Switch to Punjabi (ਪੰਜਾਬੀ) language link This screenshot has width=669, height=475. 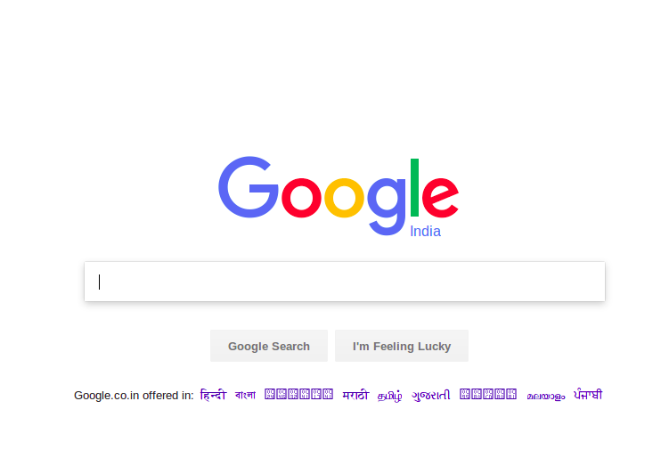[588, 394]
